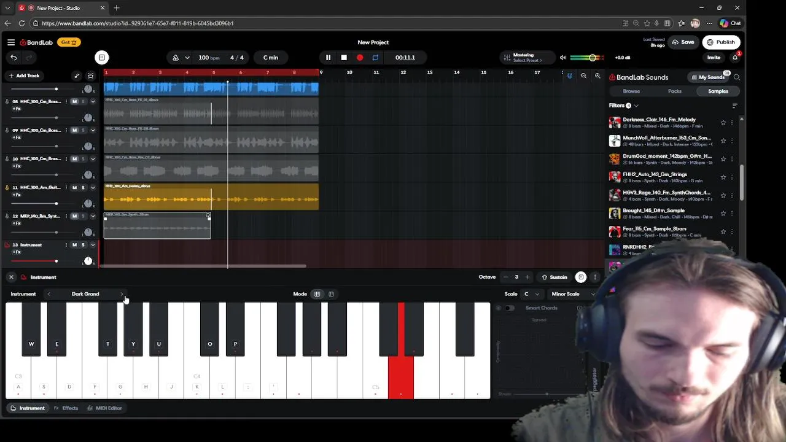Solo track 09 HHC_100_Cm_Bass
The width and height of the screenshot is (786, 442).
point(83,130)
